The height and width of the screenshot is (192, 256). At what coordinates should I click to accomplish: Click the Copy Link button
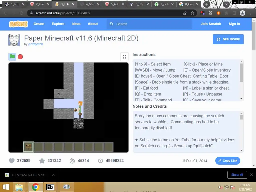[x=227, y=161]
